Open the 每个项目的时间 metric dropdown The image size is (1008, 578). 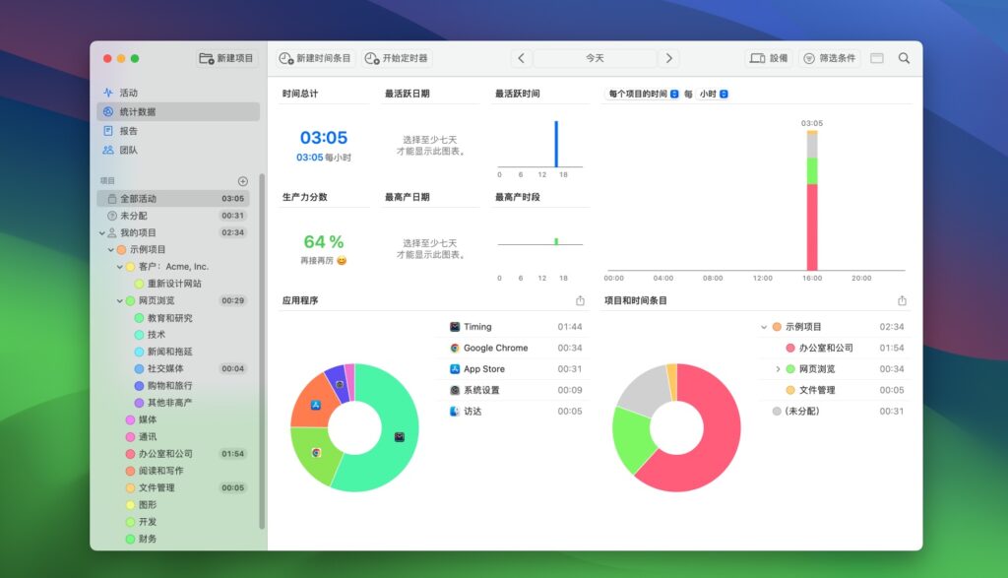coord(675,91)
